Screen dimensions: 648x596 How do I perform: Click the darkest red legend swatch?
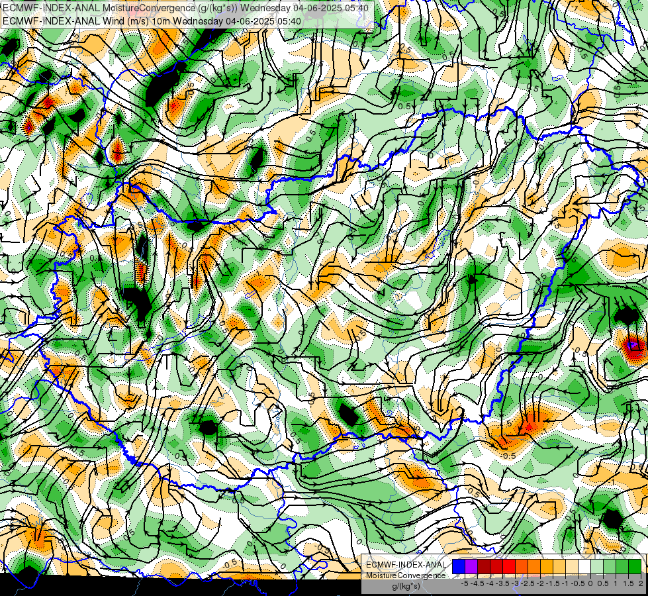click(484, 566)
